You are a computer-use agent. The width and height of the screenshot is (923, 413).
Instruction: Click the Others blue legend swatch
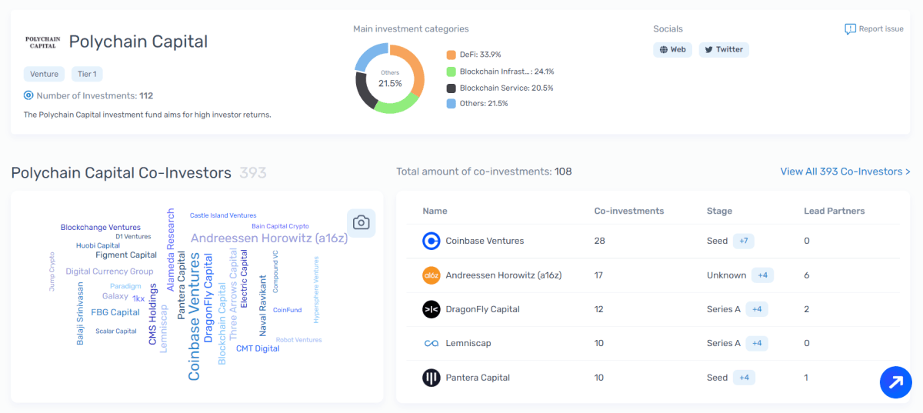point(452,104)
